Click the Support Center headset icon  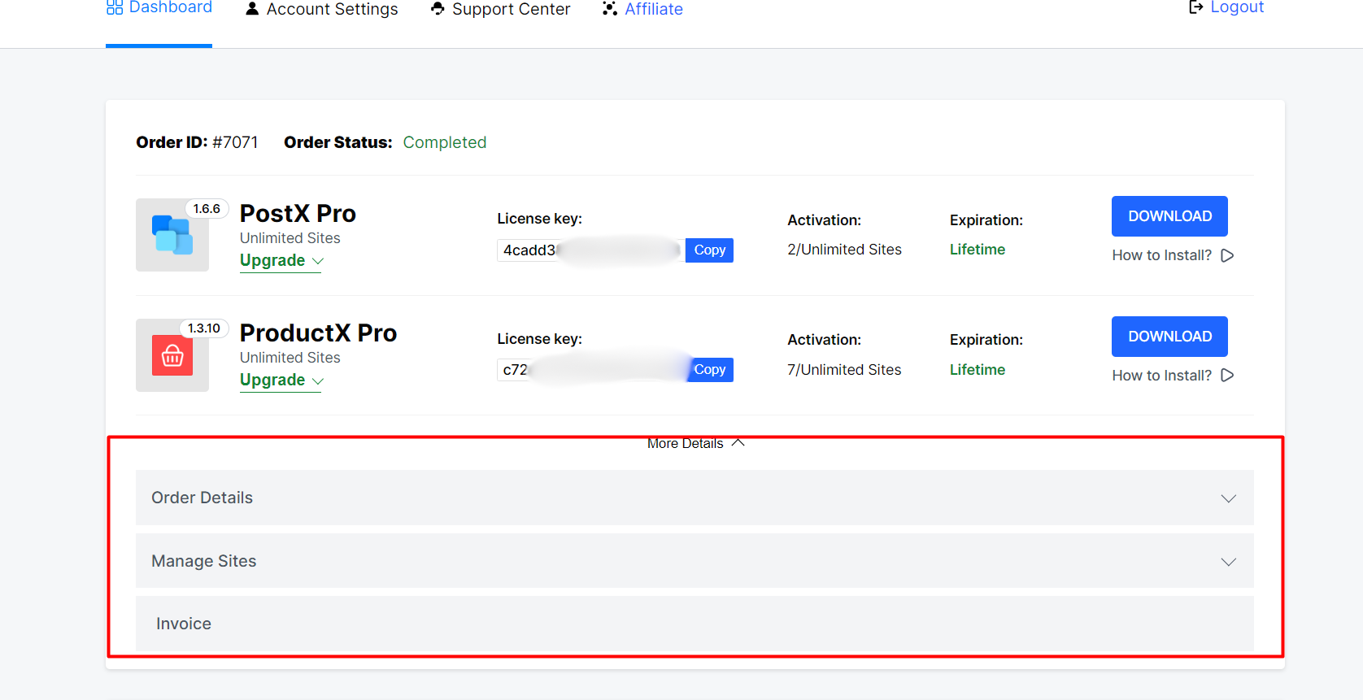click(438, 9)
